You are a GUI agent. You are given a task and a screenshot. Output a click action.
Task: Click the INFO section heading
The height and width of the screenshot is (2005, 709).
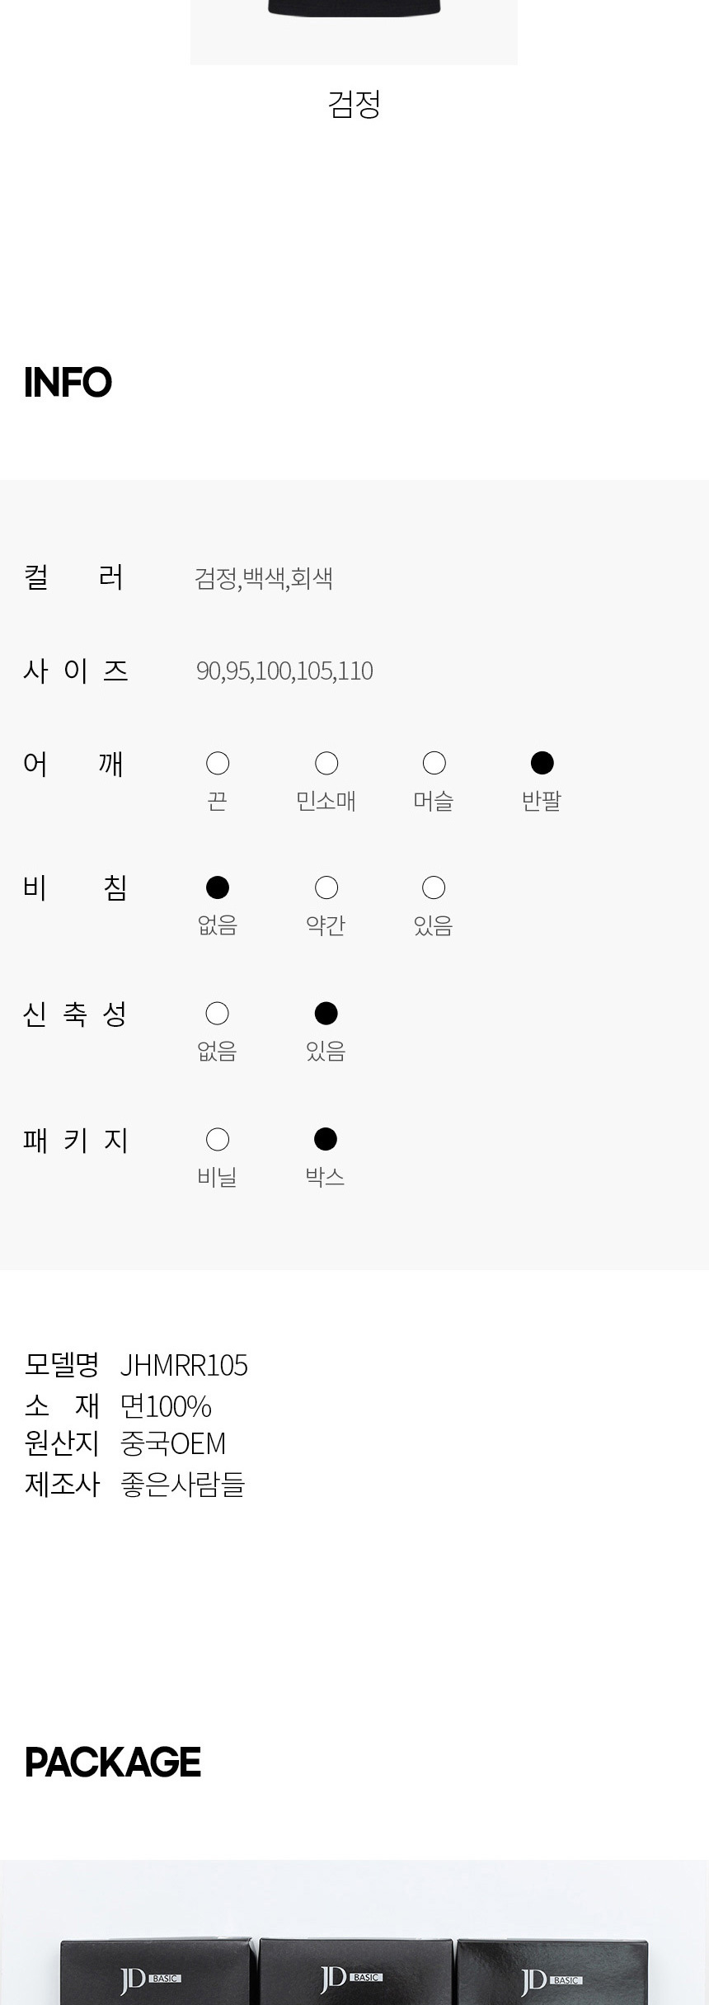tap(68, 383)
